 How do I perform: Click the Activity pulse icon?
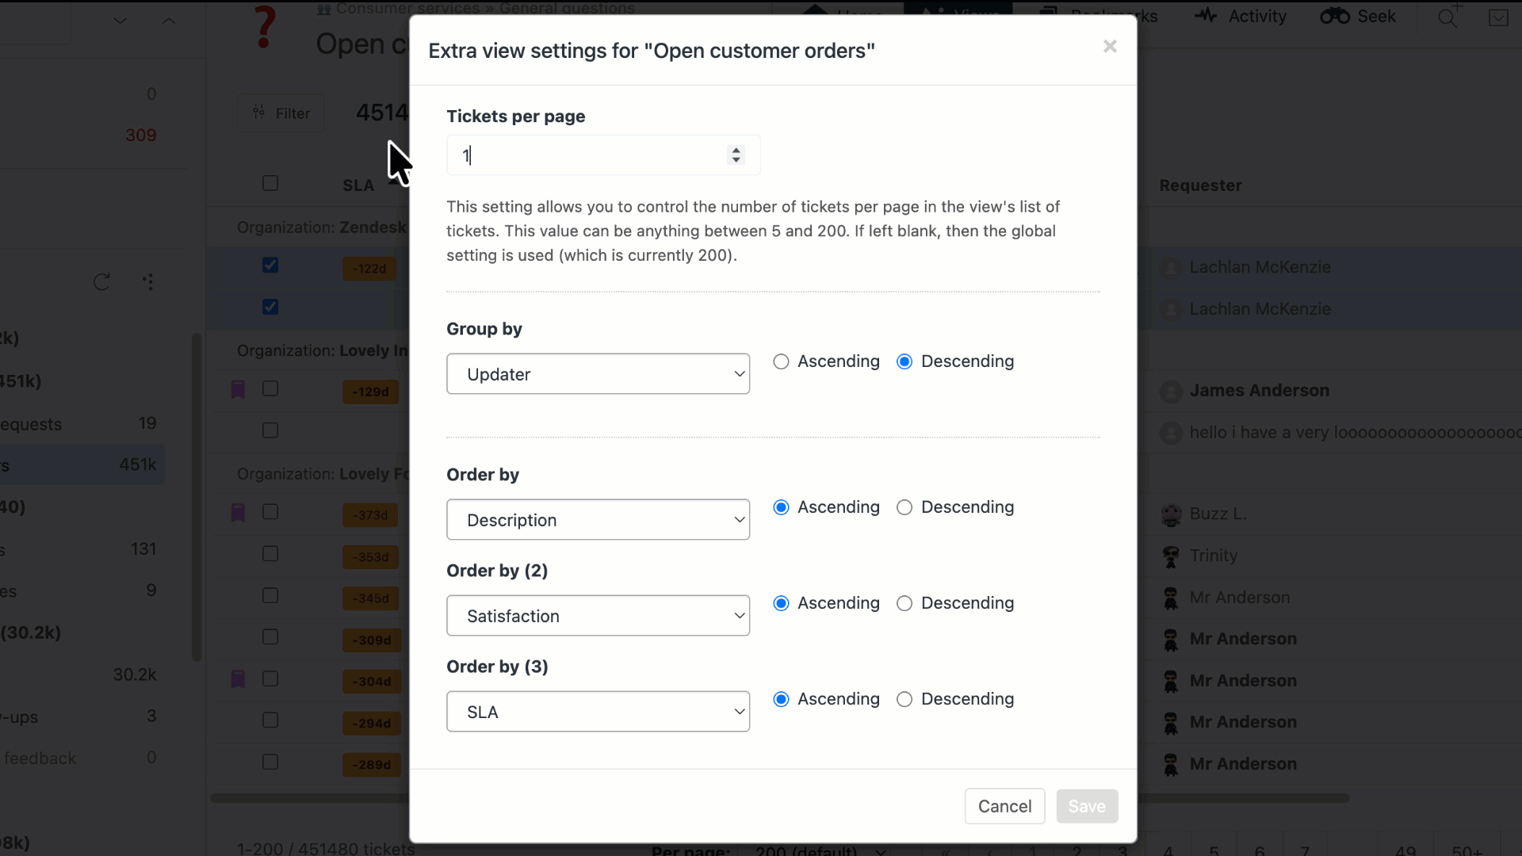coord(1205,16)
